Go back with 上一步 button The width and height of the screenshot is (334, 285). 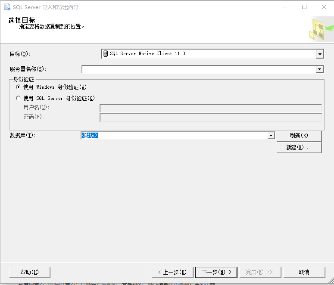click(172, 272)
